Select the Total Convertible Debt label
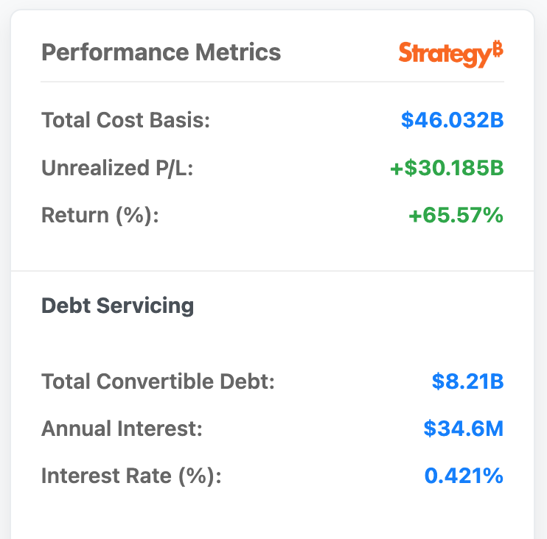 [158, 381]
